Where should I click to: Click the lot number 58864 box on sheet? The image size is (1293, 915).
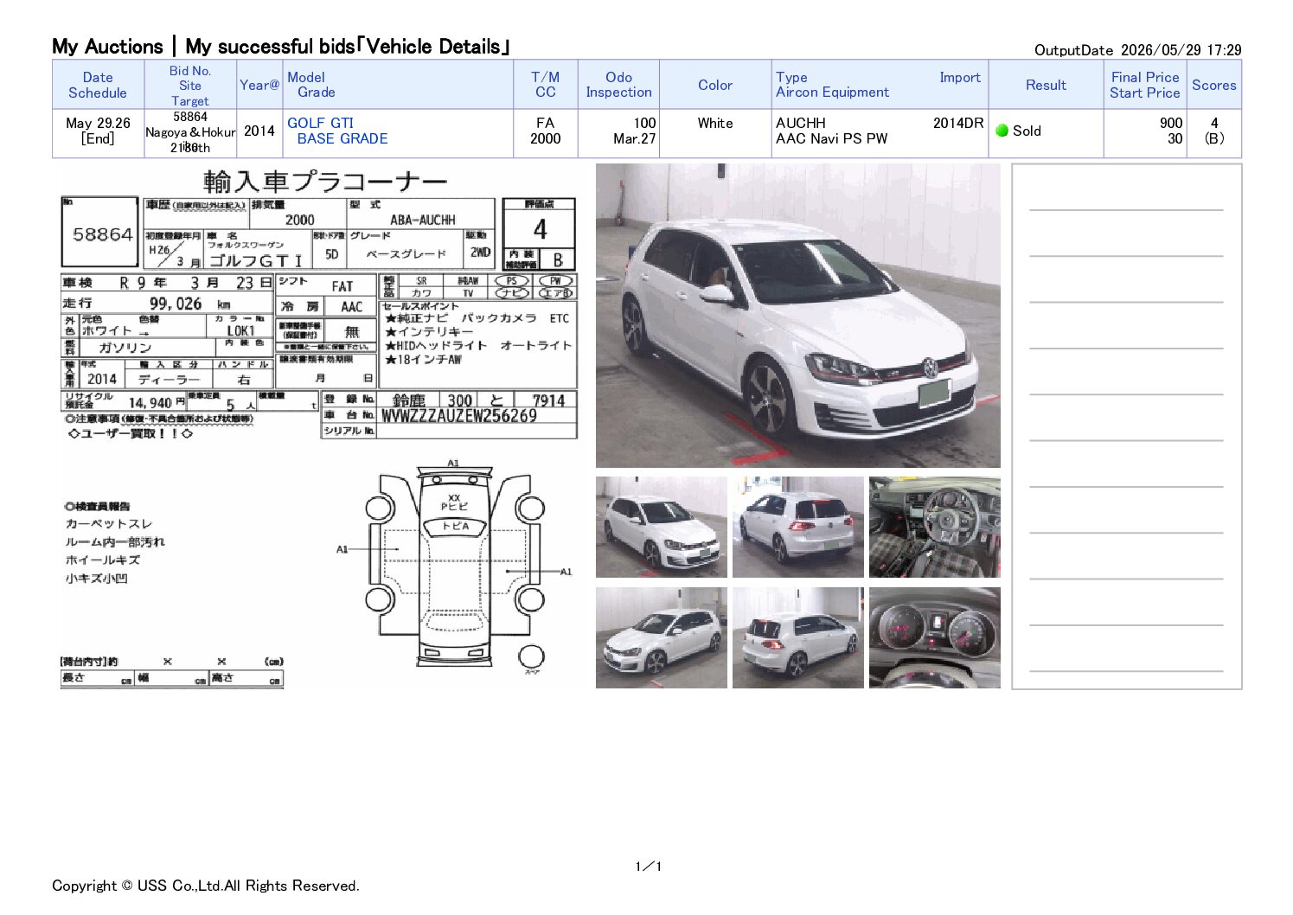pyautogui.click(x=100, y=234)
